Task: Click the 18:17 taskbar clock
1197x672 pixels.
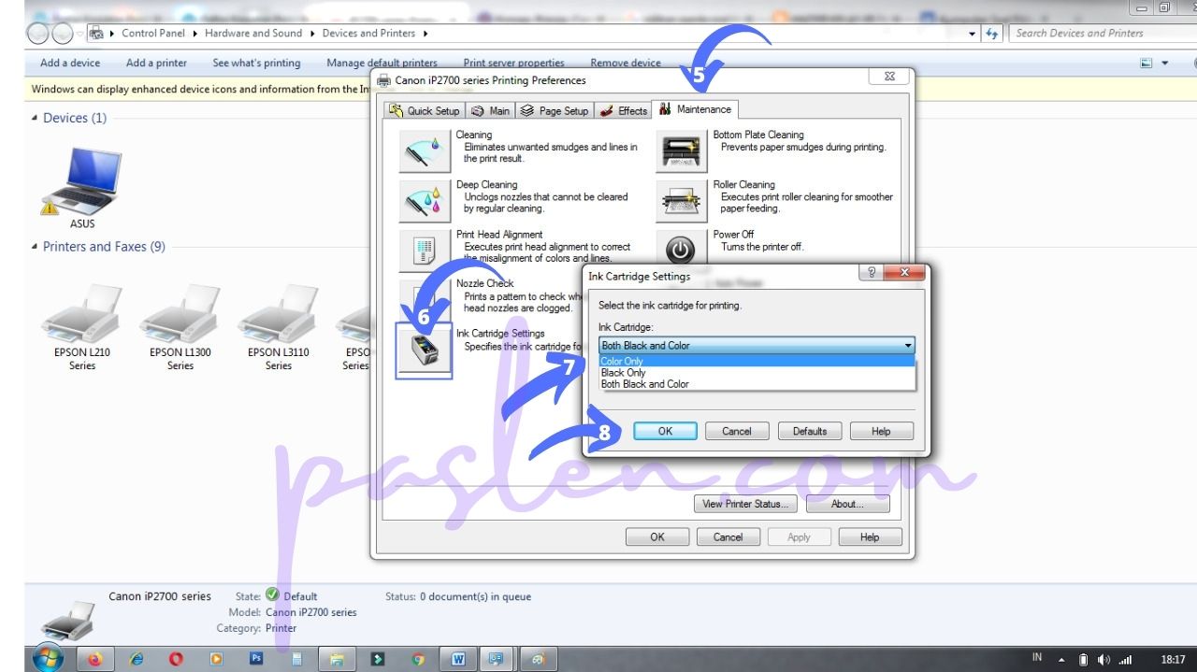Action: point(1173,659)
